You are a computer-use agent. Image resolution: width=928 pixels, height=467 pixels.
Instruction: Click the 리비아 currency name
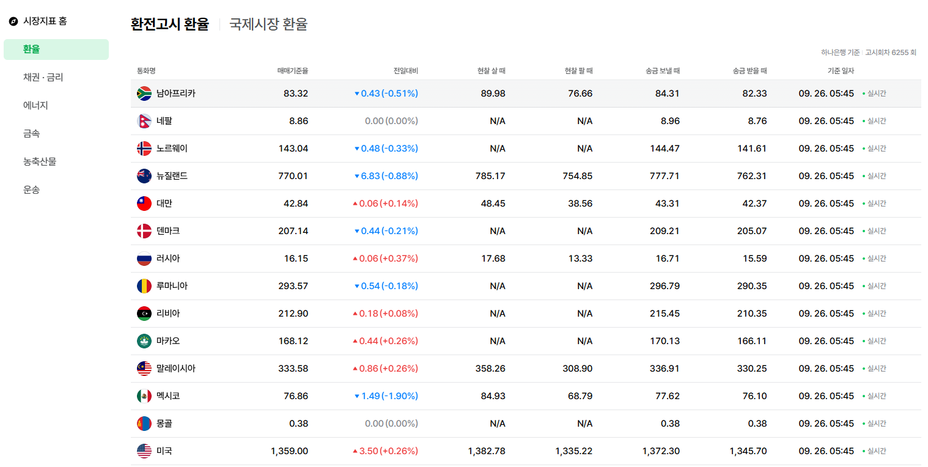coord(168,314)
